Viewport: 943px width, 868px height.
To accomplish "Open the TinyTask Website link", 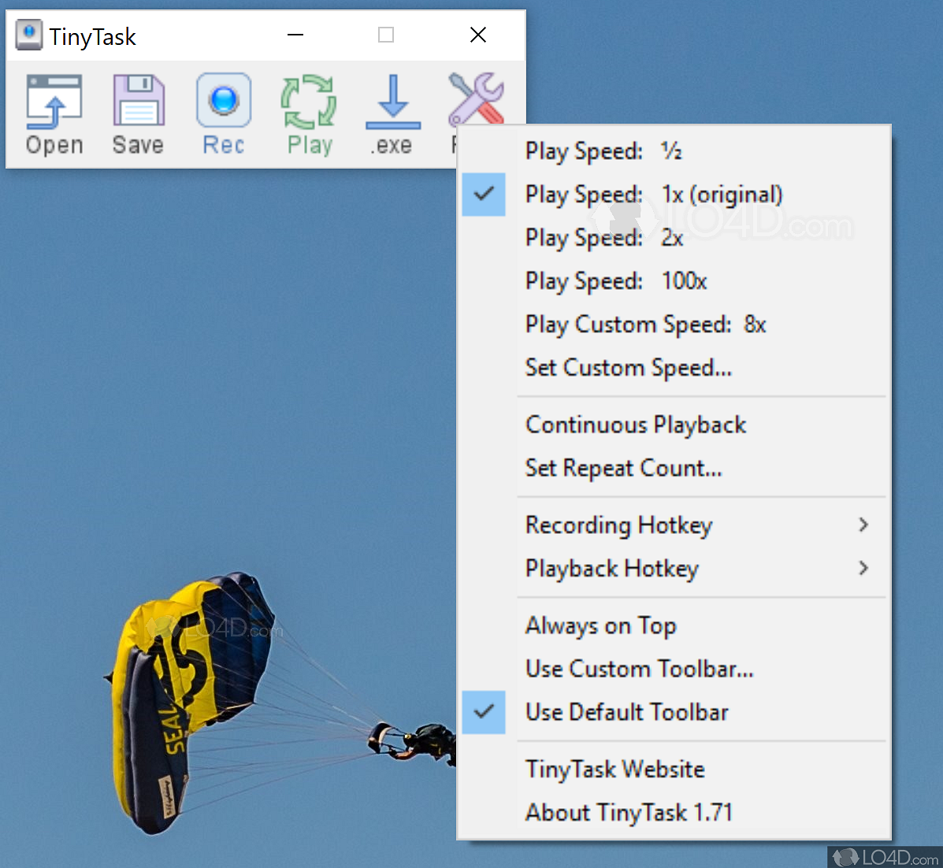I will tap(614, 770).
